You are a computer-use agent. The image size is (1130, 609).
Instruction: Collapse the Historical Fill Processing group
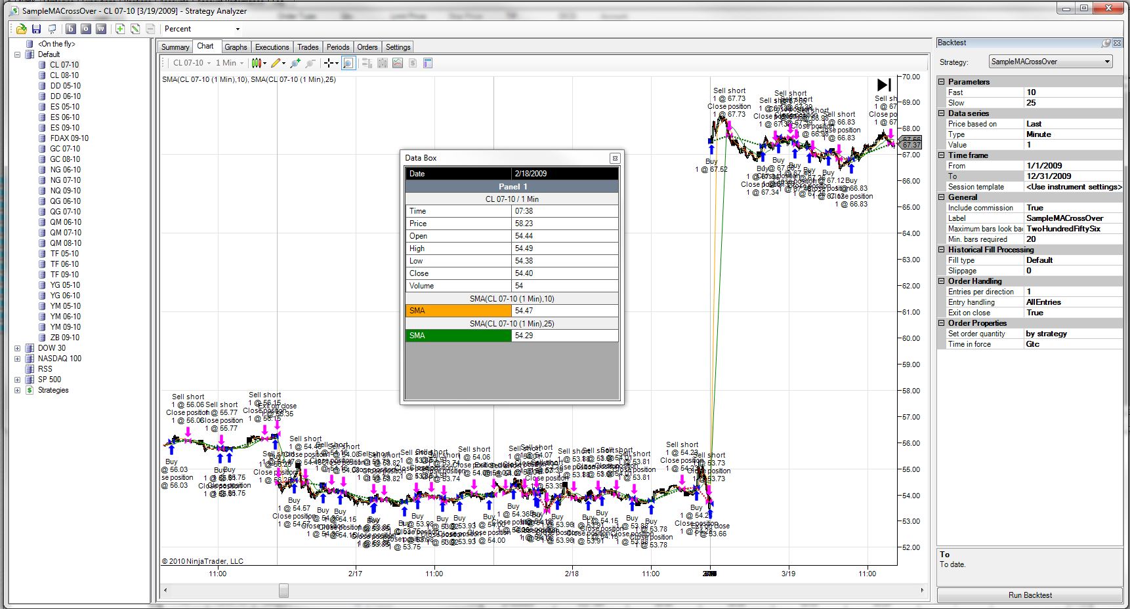[942, 250]
